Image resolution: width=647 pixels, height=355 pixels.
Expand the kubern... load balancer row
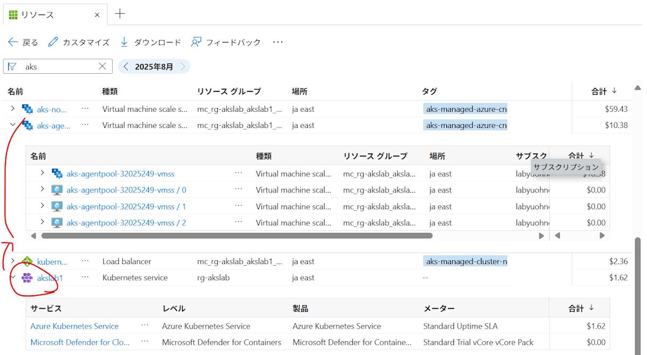pos(13,261)
